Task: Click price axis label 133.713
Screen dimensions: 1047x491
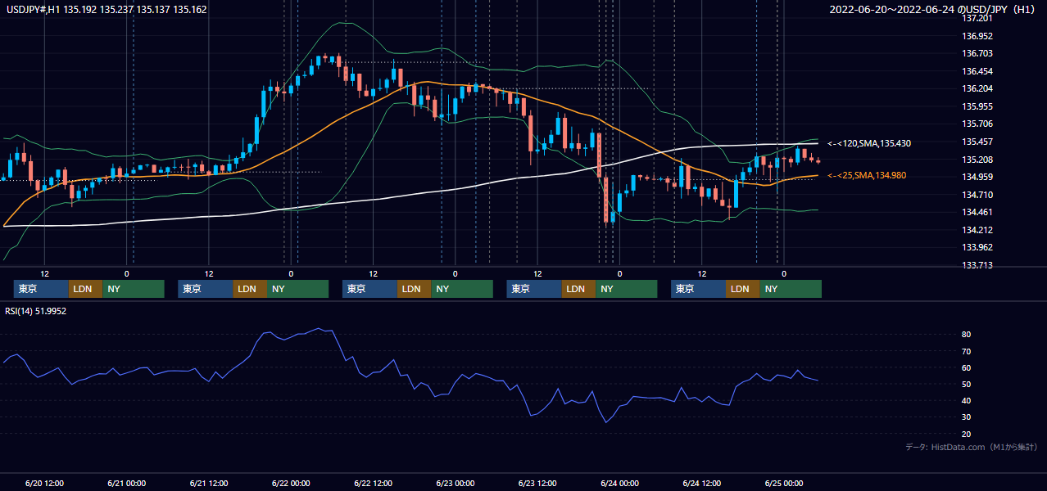Action: [978, 265]
